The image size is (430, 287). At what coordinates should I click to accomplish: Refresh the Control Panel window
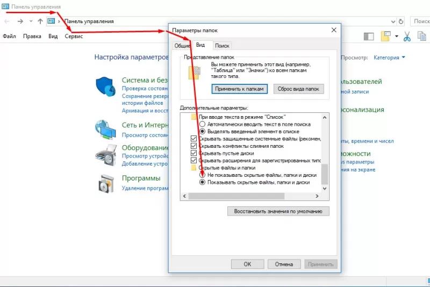point(401,21)
